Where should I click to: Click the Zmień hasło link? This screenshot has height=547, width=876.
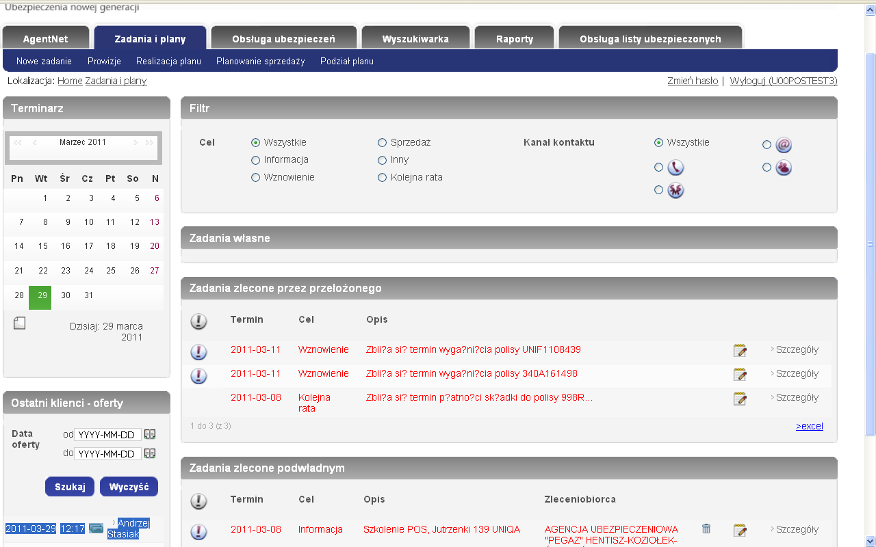[693, 81]
